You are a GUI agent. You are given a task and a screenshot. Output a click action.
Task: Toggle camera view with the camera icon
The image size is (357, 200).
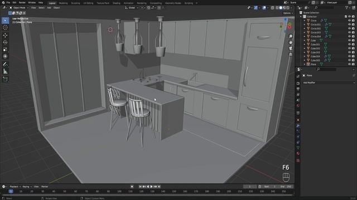click(291, 48)
